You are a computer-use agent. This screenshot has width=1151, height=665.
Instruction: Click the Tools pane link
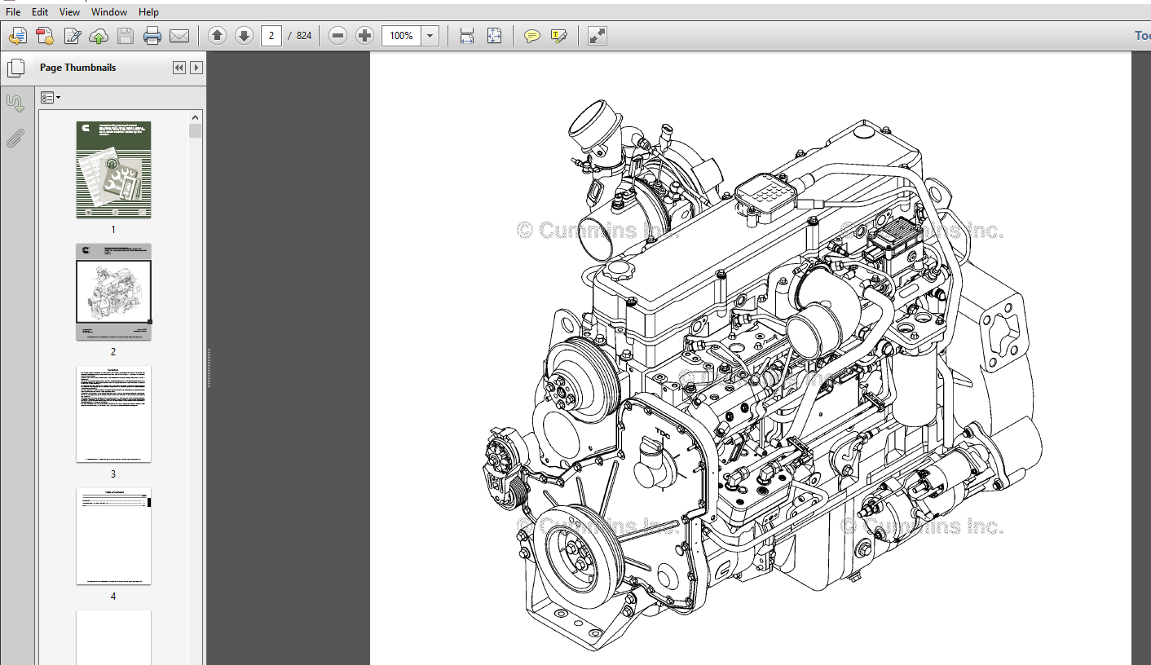1143,36
